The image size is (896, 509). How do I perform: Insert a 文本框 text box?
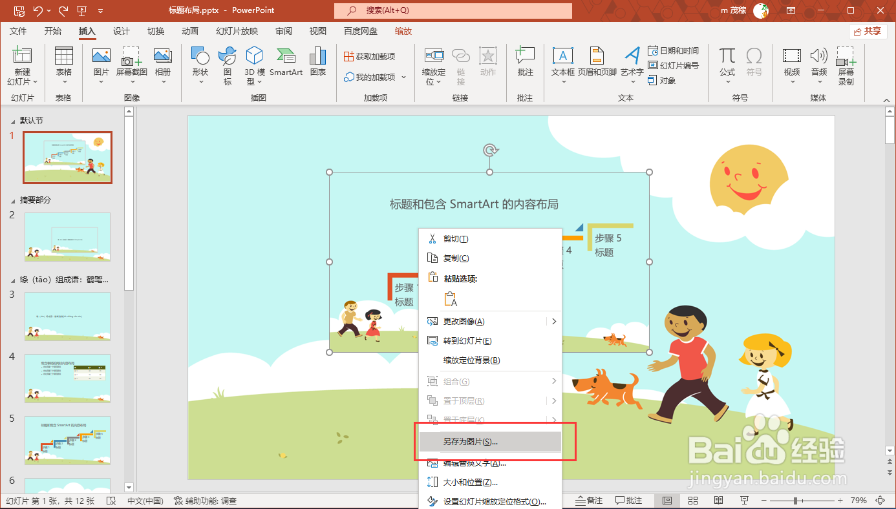coord(563,56)
